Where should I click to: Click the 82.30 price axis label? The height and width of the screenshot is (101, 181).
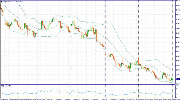click(178, 56)
